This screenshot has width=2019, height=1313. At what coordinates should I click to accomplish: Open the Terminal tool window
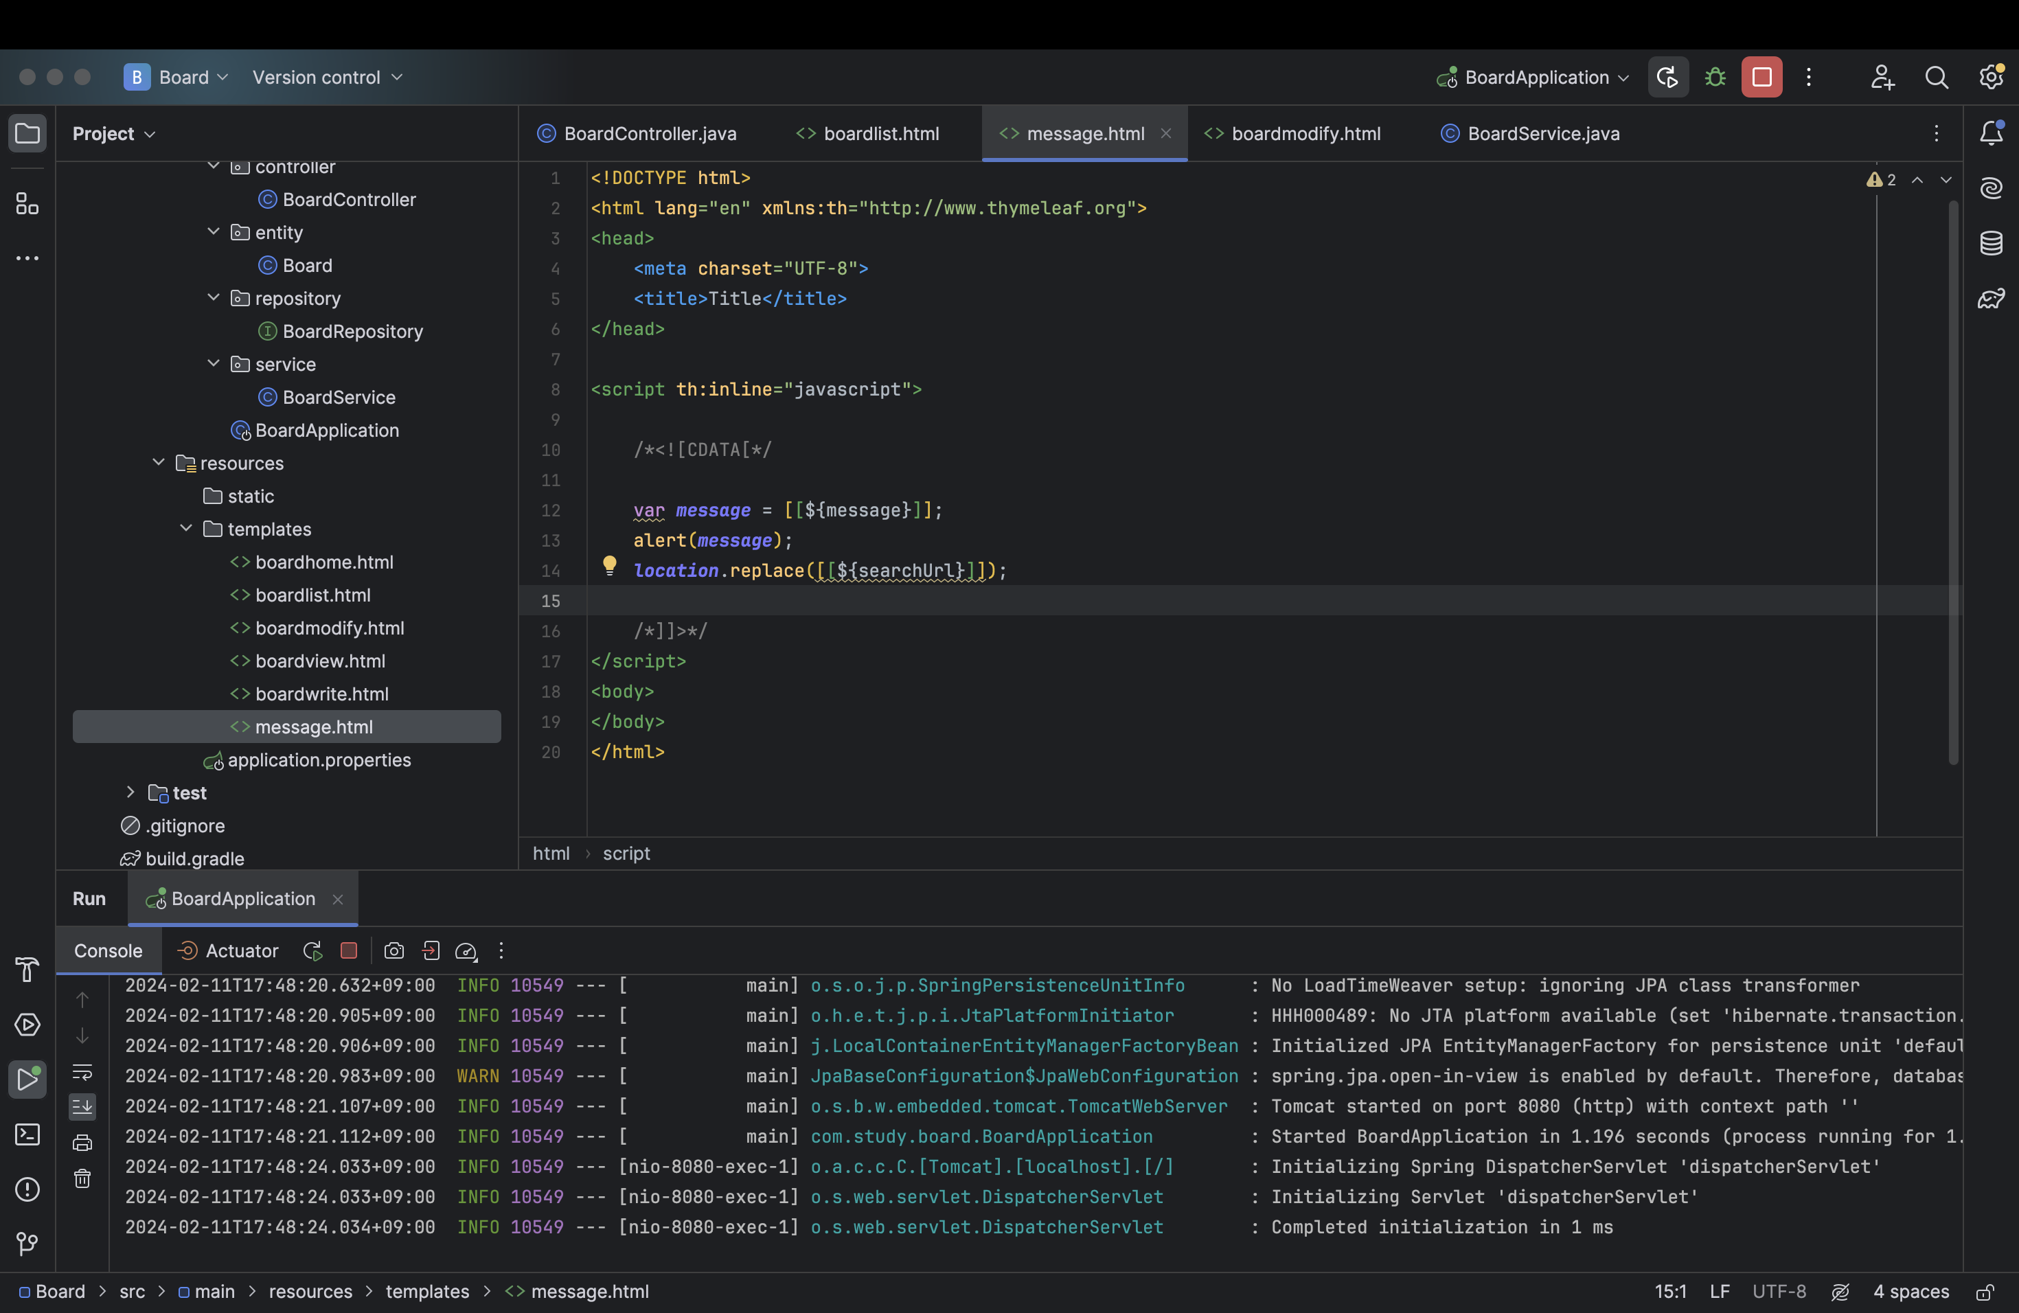click(x=27, y=1134)
